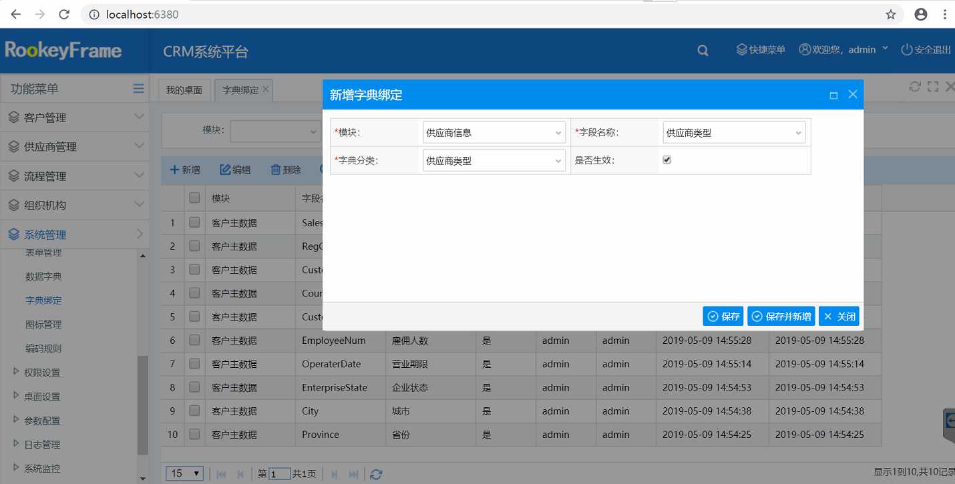Open 字典绑定 in the sidebar
955x484 pixels.
pyautogui.click(x=43, y=300)
